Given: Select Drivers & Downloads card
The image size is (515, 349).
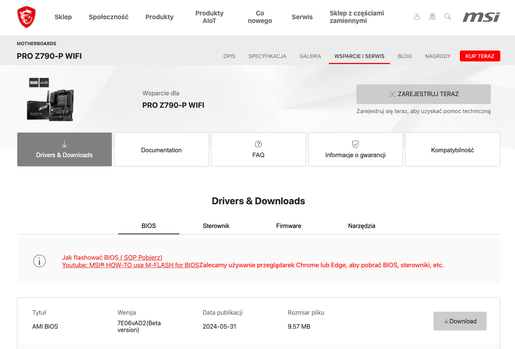Looking at the screenshot, I should pyautogui.click(x=65, y=149).
